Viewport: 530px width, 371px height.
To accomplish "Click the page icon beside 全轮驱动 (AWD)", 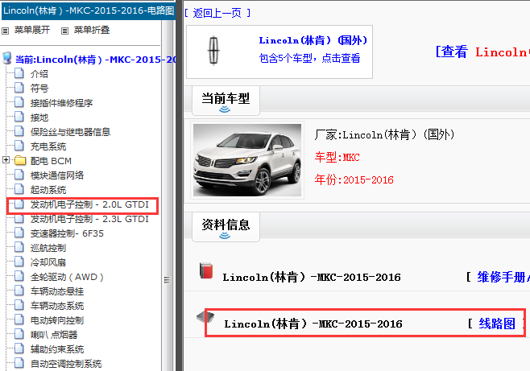I will point(19,277).
